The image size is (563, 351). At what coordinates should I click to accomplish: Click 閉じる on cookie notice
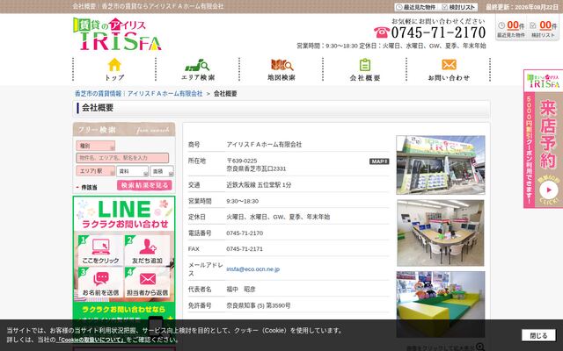click(x=538, y=335)
